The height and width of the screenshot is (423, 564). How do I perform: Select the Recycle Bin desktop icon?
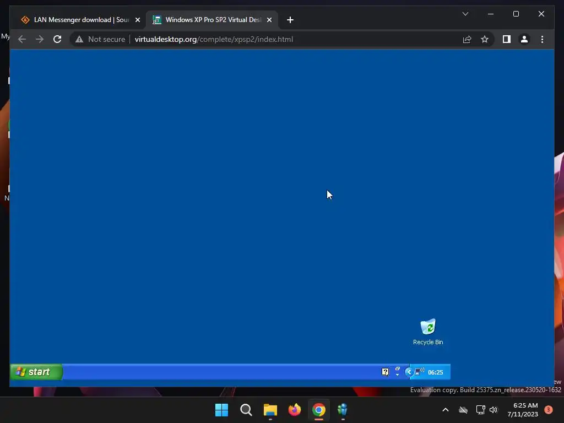(x=428, y=332)
